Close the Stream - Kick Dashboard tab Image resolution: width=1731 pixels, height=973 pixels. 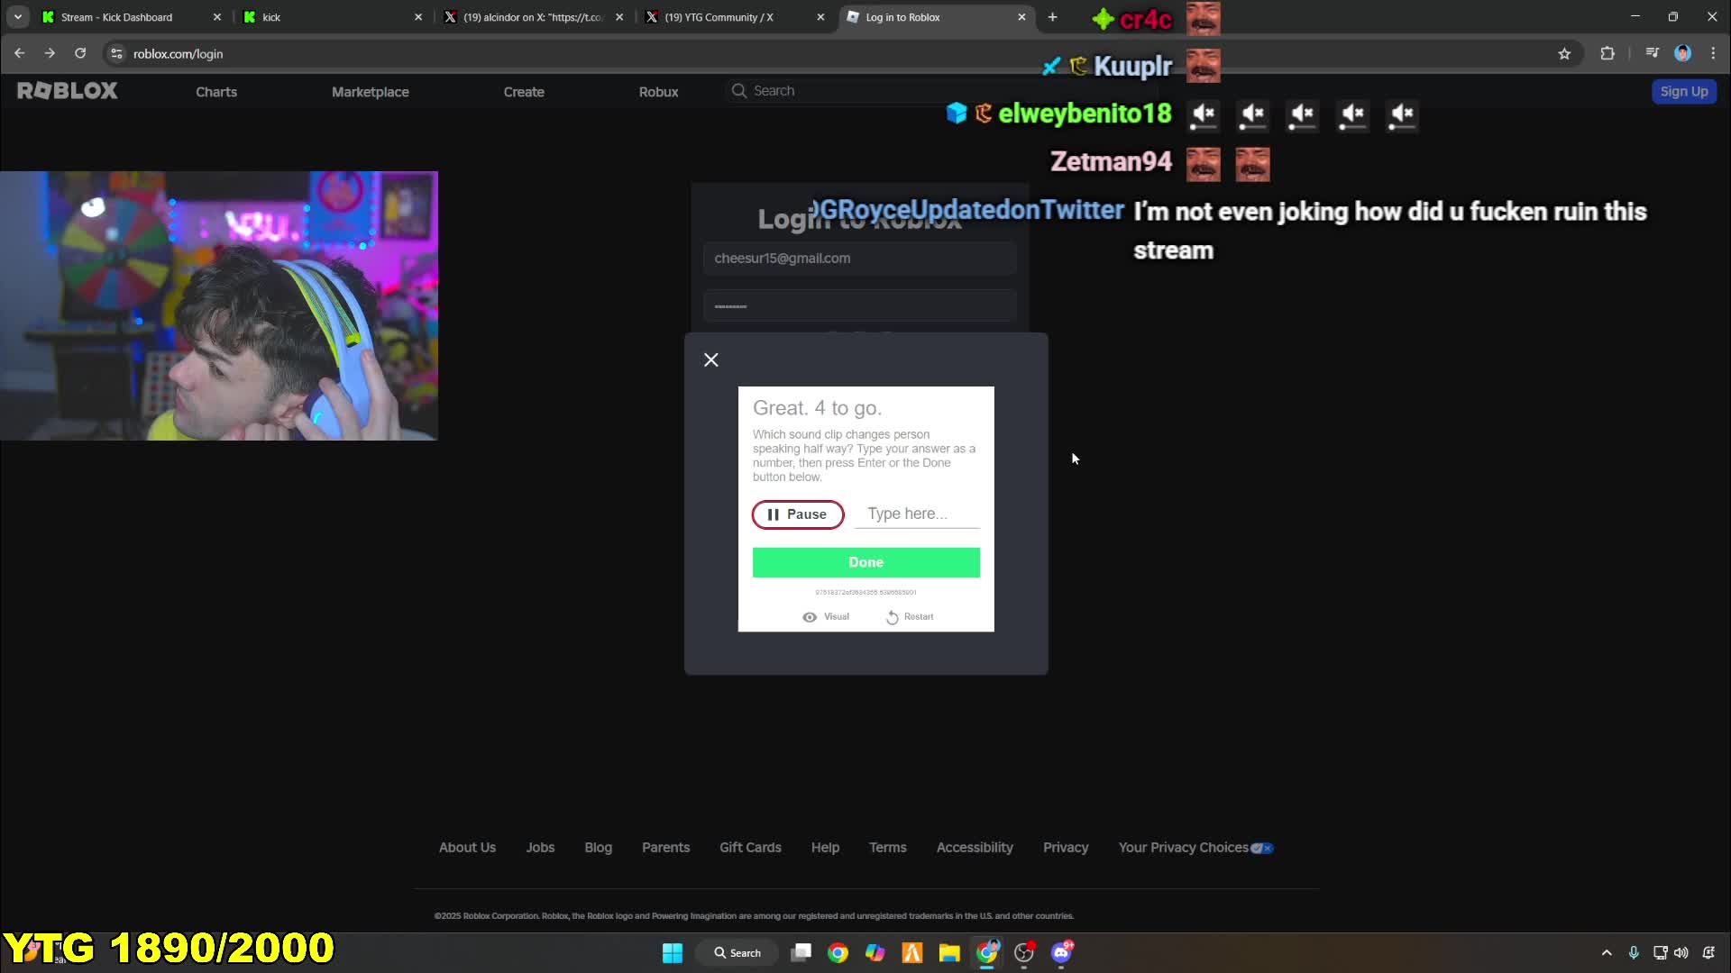[217, 17]
